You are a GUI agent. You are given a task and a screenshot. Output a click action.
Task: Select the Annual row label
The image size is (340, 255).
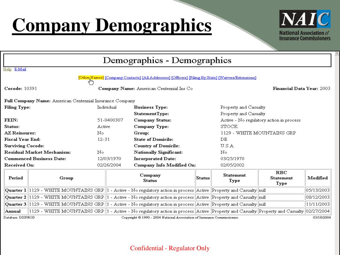click(16, 211)
